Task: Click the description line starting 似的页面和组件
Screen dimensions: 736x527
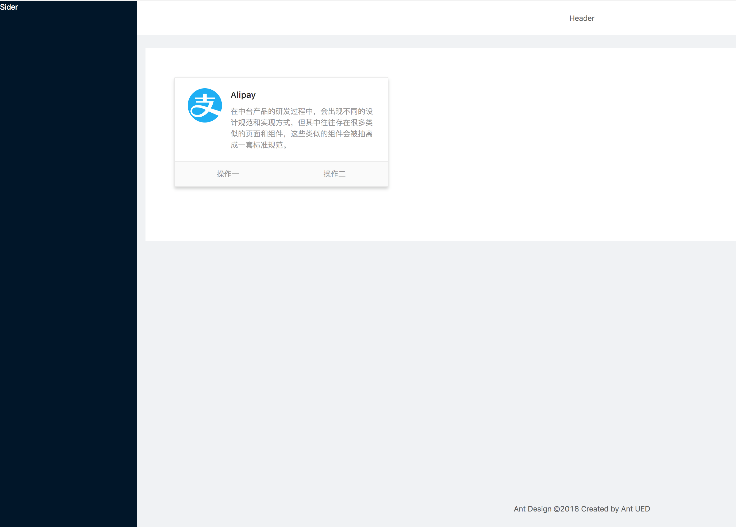Action: tap(301, 134)
